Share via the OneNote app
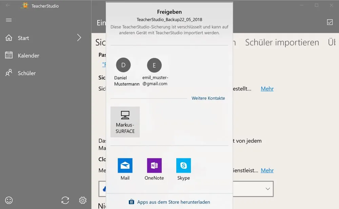Screen dimensions: 339x209 pyautogui.click(x=154, y=169)
